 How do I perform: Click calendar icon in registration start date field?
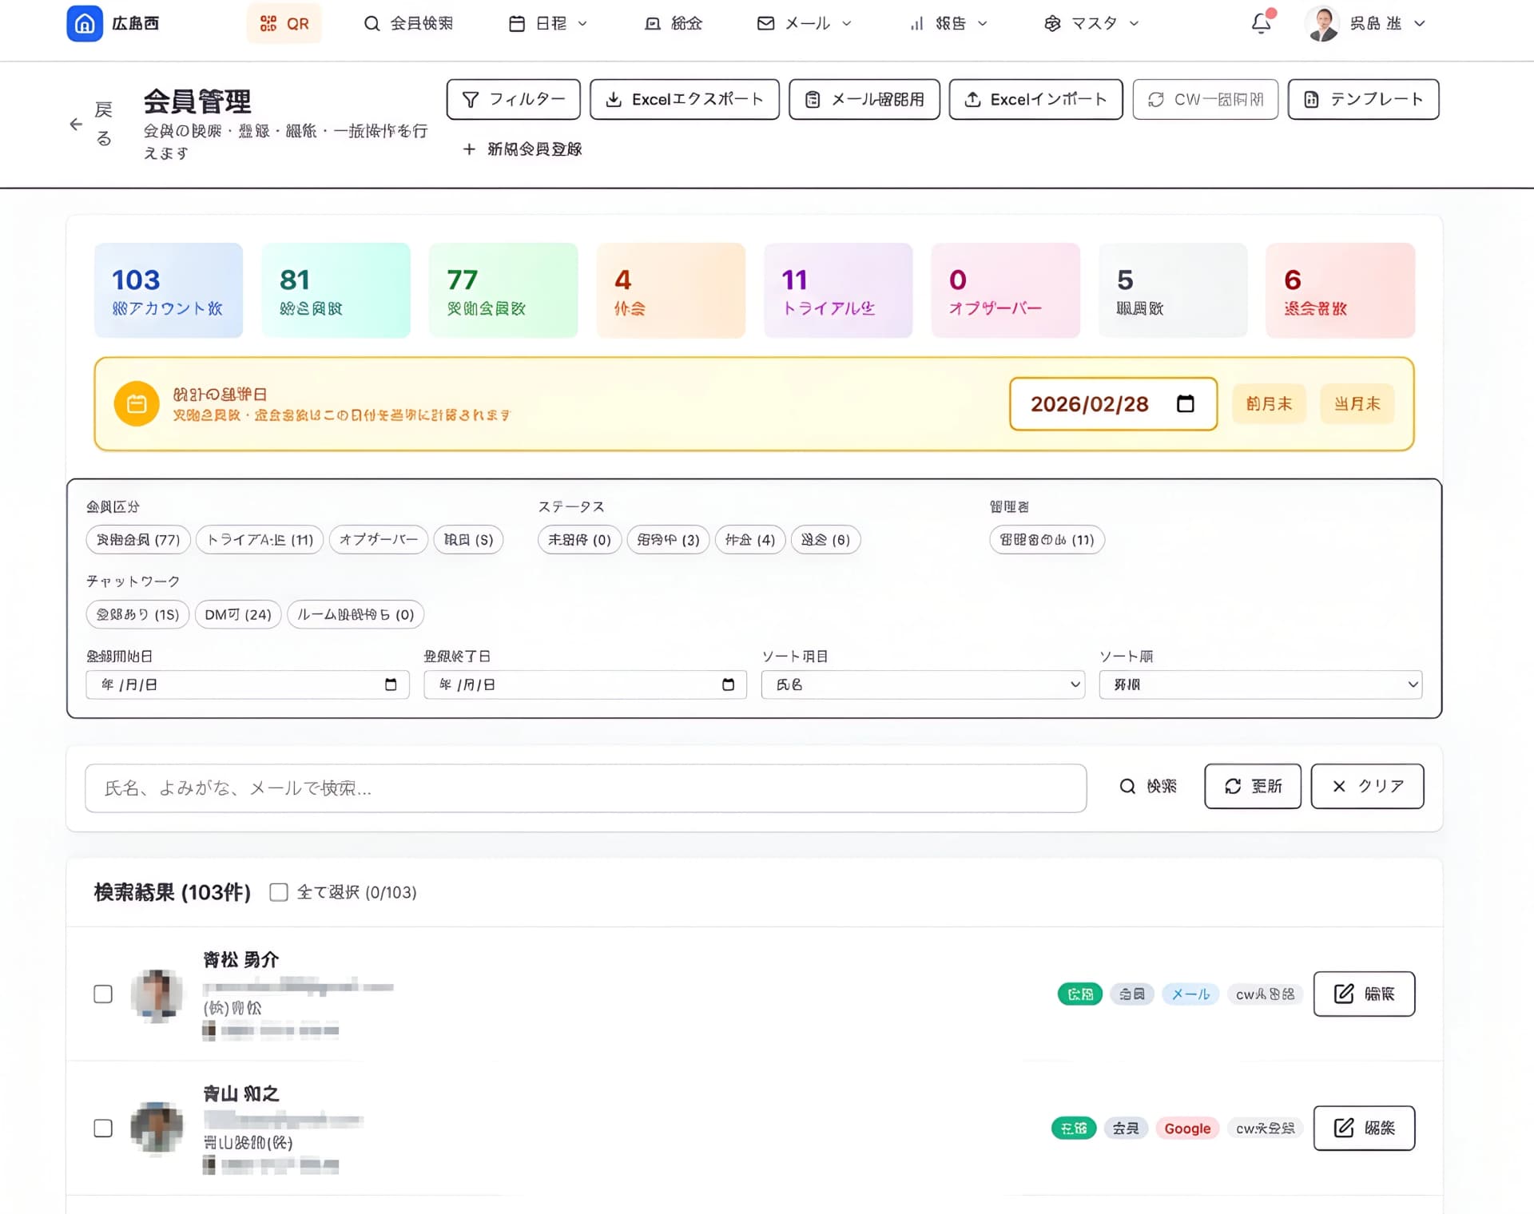click(391, 684)
